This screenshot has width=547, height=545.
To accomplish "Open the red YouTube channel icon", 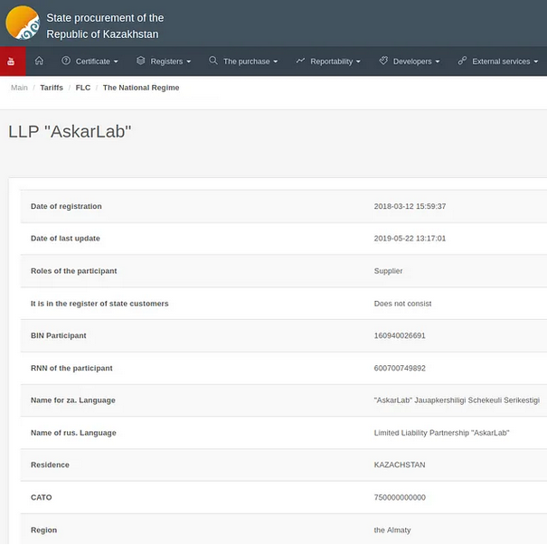I will click(x=12, y=61).
